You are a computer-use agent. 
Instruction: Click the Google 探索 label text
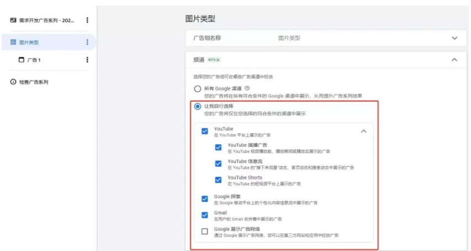(227, 197)
